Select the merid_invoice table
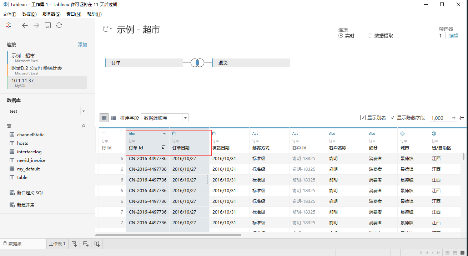The height and width of the screenshot is (256, 468). pos(31,160)
